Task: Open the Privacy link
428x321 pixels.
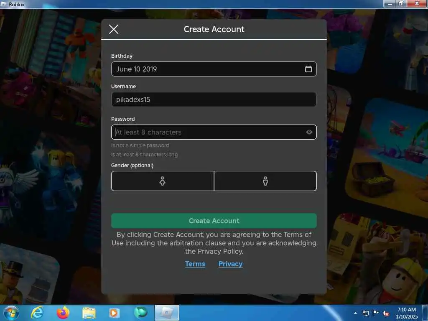Action: [230, 264]
